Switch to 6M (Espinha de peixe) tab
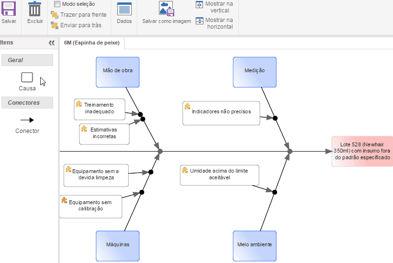 pos(91,43)
